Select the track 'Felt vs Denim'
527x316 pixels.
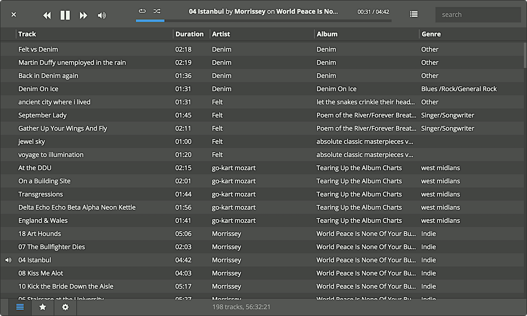click(x=38, y=49)
